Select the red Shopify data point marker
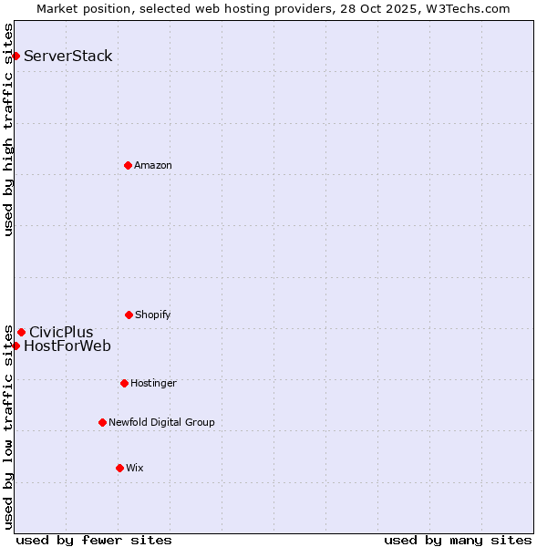This screenshot has width=547, height=547. click(129, 315)
